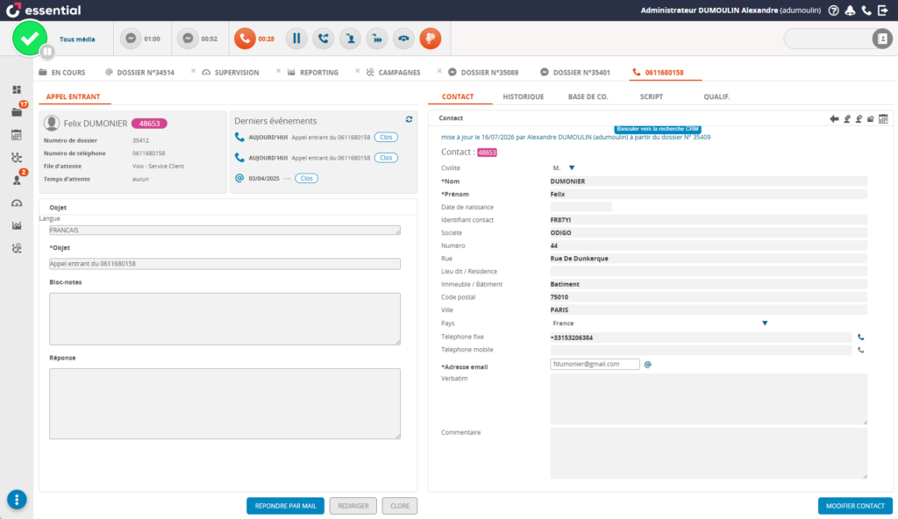The width and height of the screenshot is (898, 519).
Task: Open the help question mark icon
Action: (x=834, y=11)
